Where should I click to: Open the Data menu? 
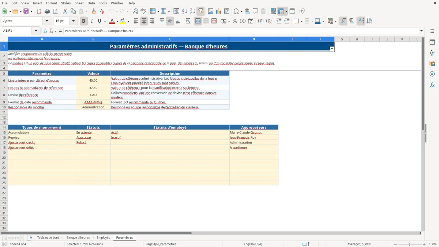[91, 3]
